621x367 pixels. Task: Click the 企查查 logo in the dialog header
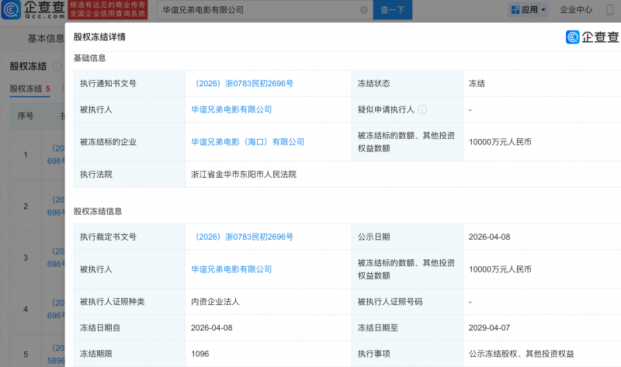point(592,37)
